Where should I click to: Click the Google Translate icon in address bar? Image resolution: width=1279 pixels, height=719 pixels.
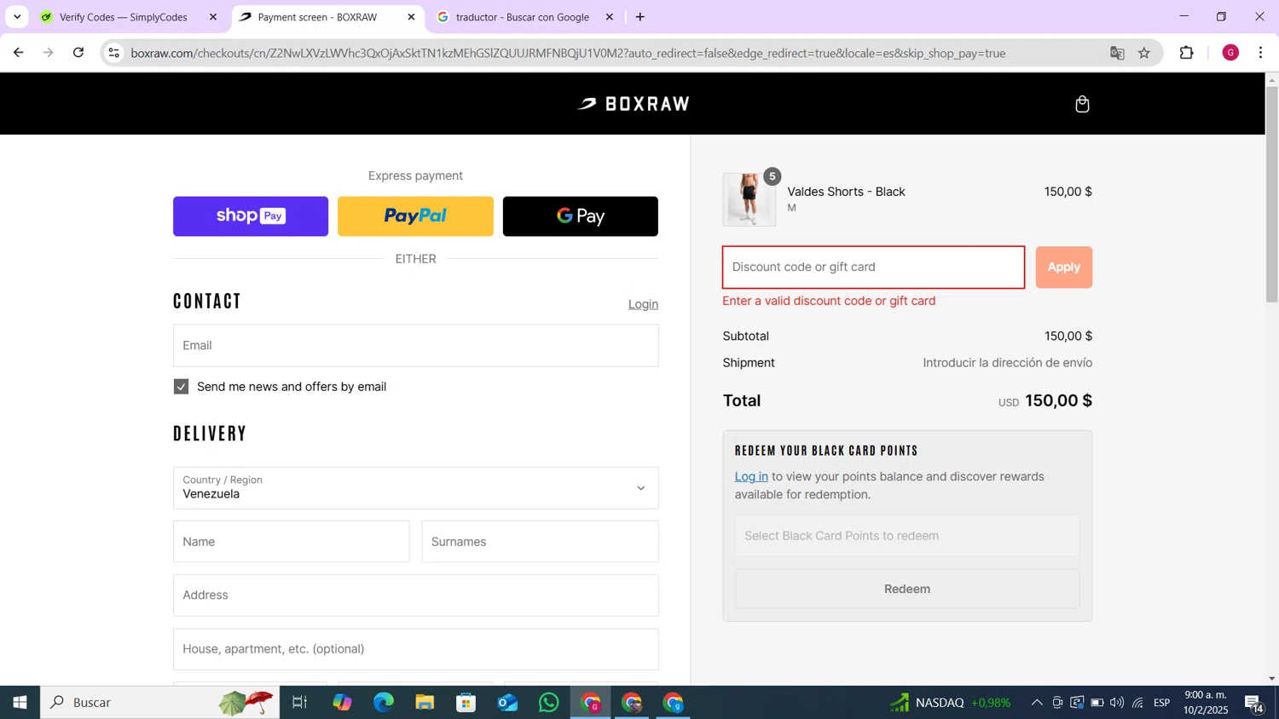pos(1117,53)
